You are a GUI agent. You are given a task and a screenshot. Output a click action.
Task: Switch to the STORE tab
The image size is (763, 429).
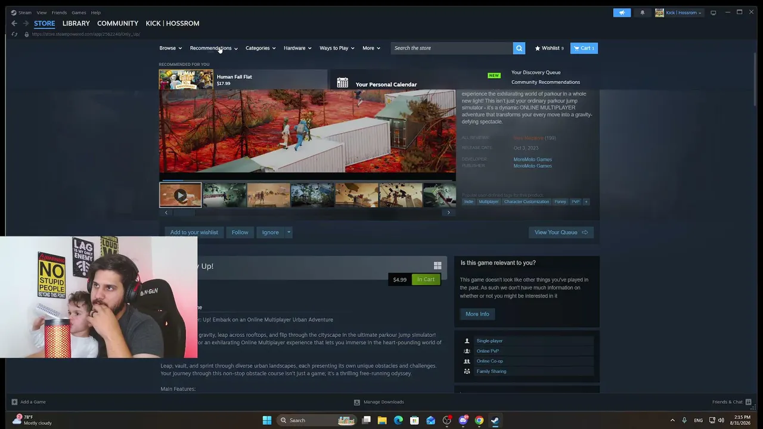coord(44,23)
